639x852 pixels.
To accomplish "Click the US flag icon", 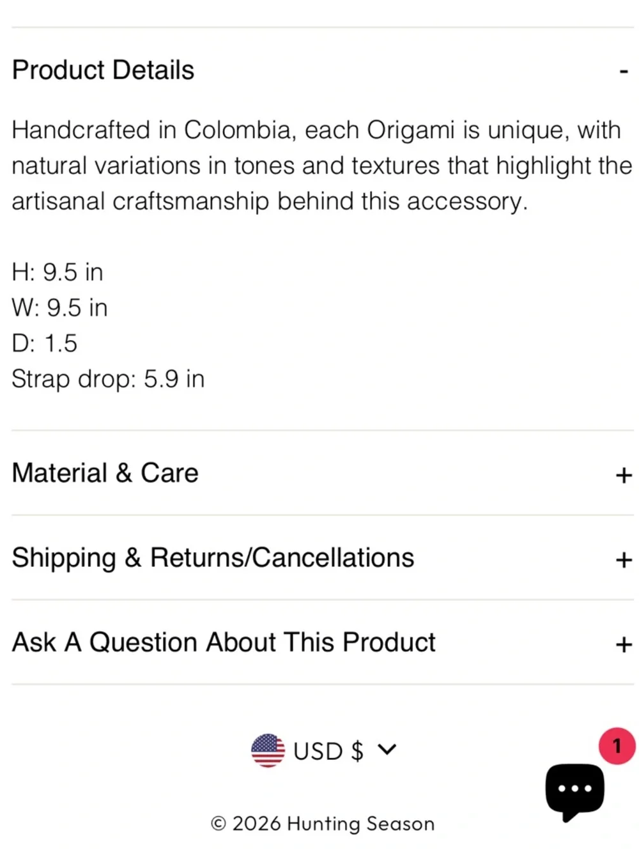I will pyautogui.click(x=268, y=750).
